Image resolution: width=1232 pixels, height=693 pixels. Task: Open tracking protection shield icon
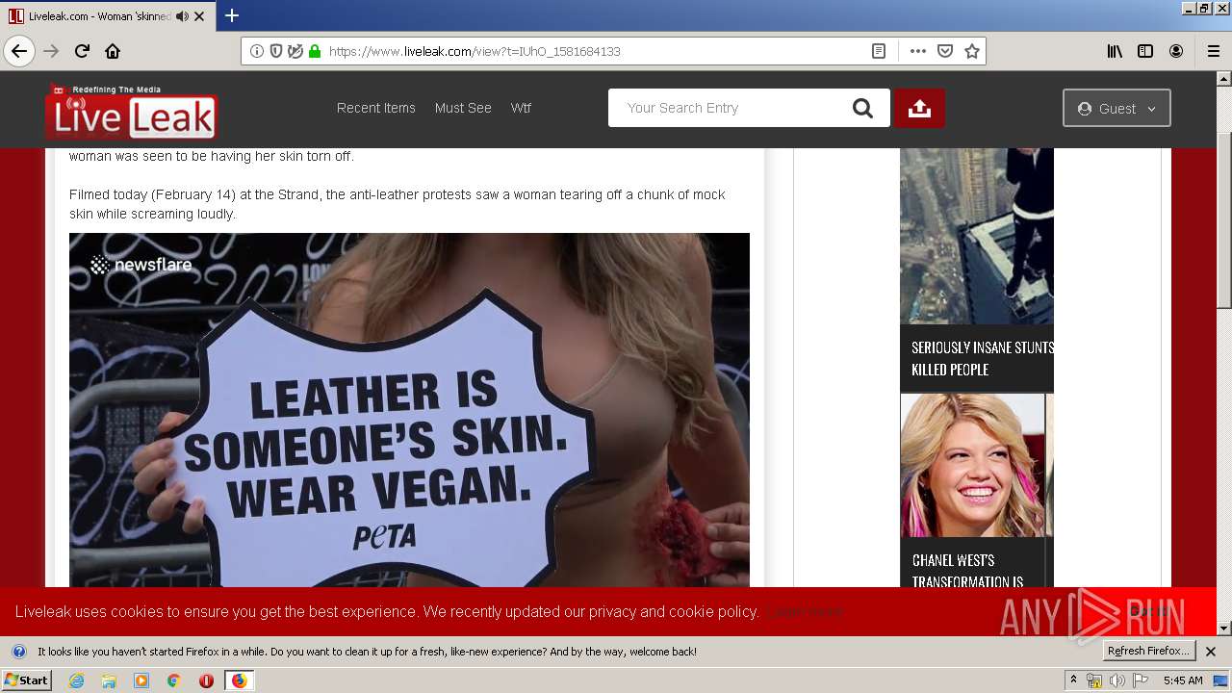(276, 51)
